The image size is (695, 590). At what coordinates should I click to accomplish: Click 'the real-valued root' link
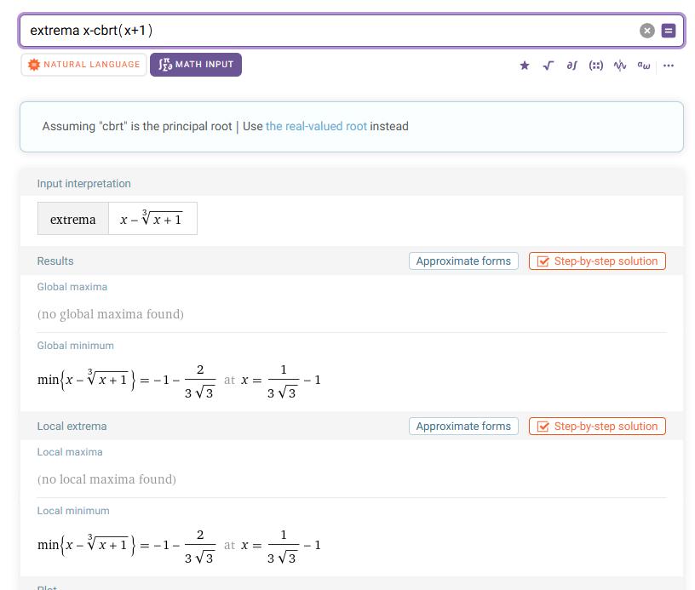click(x=316, y=126)
